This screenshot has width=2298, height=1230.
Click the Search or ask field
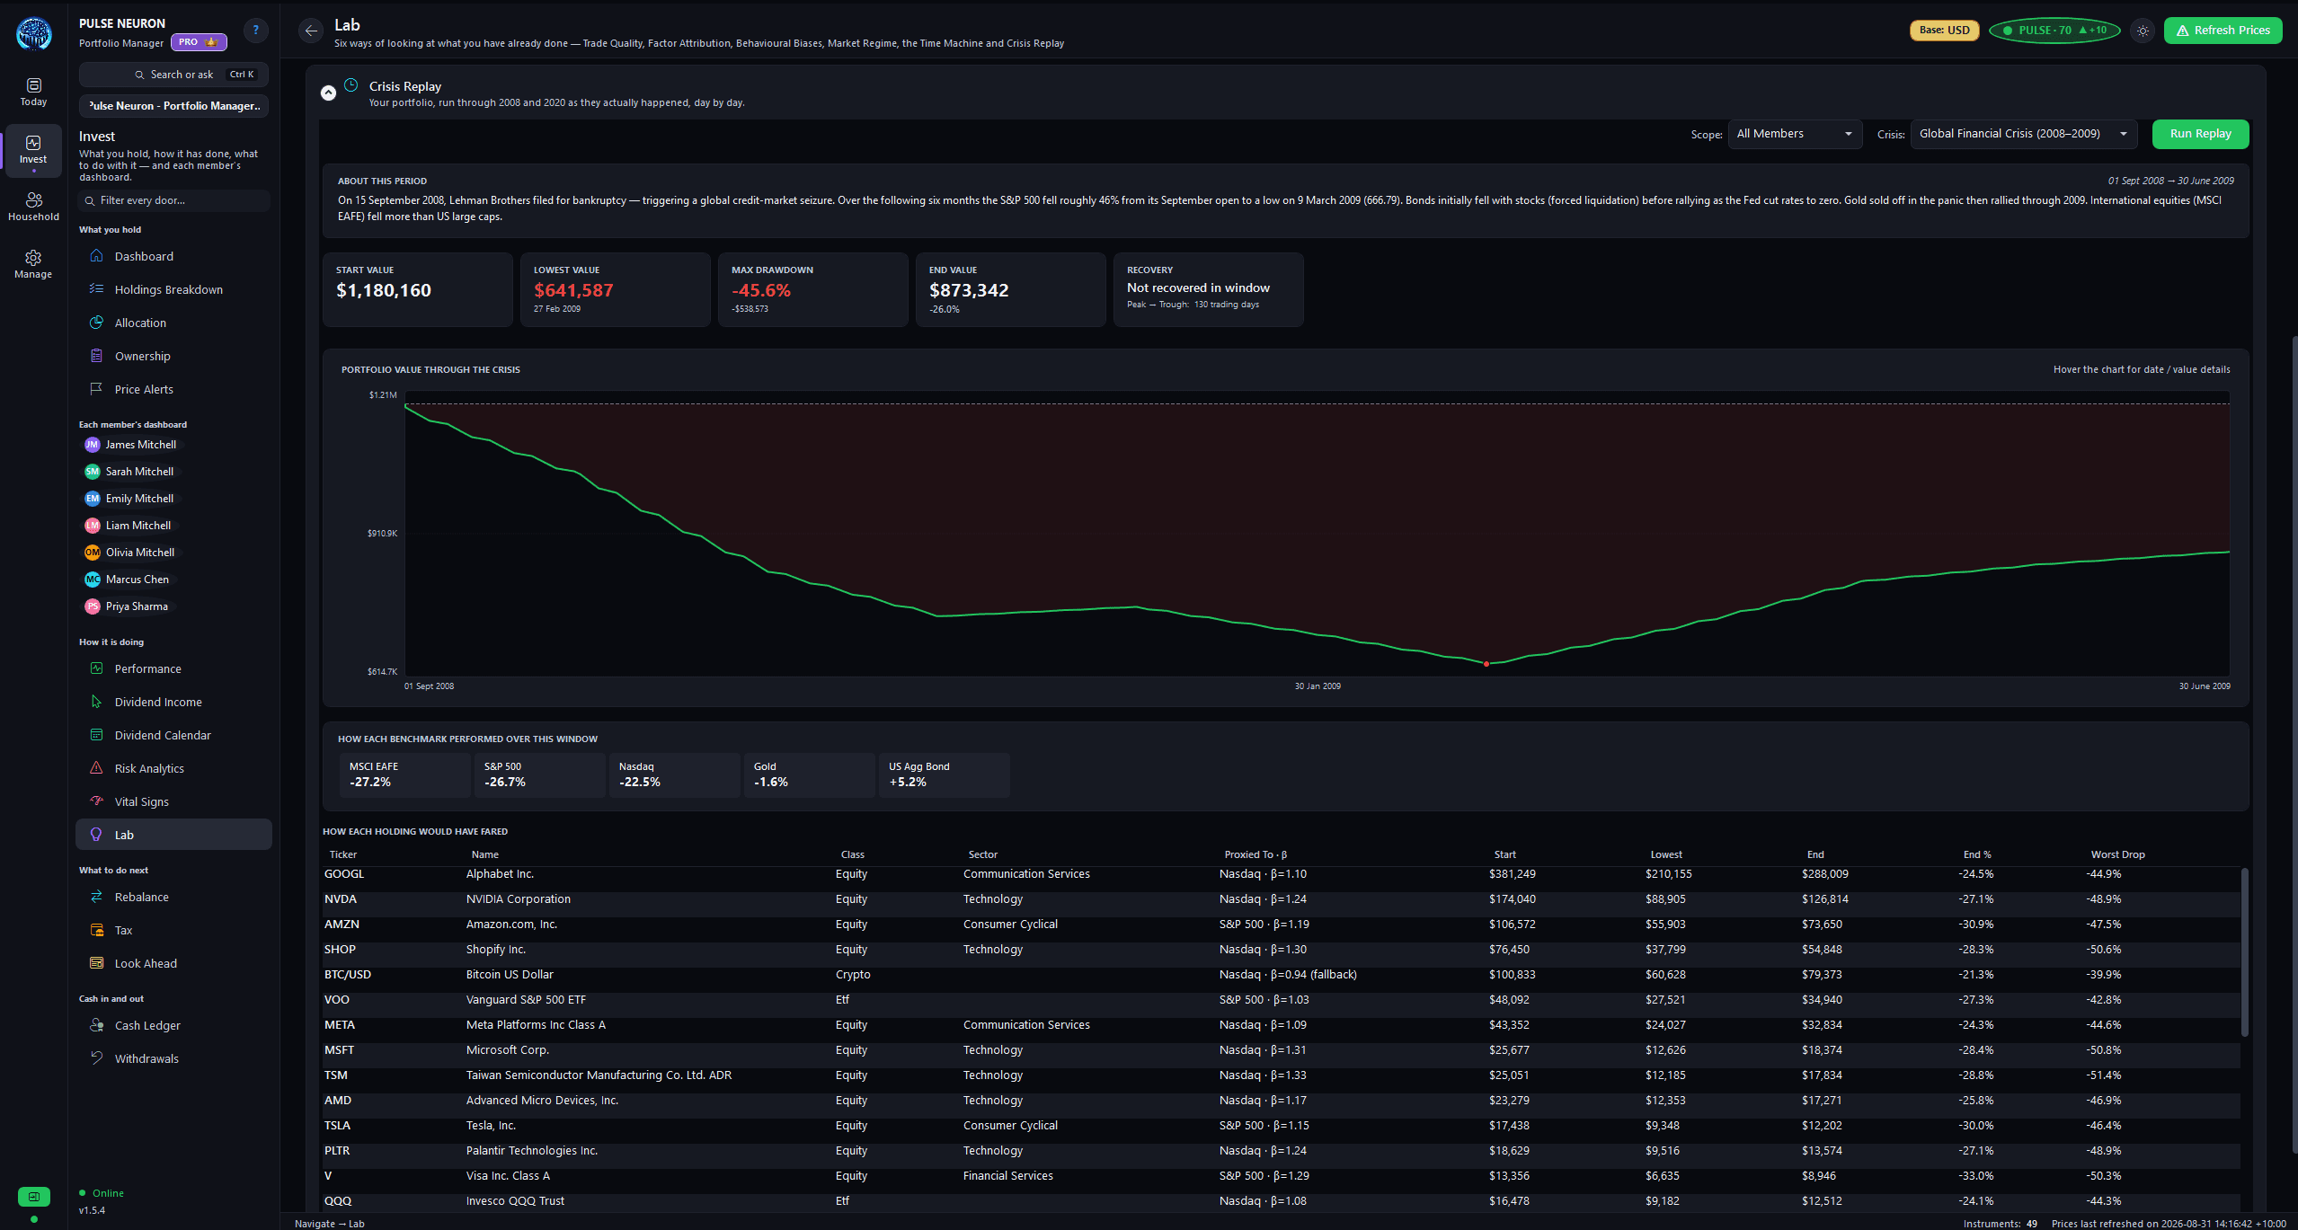(173, 75)
